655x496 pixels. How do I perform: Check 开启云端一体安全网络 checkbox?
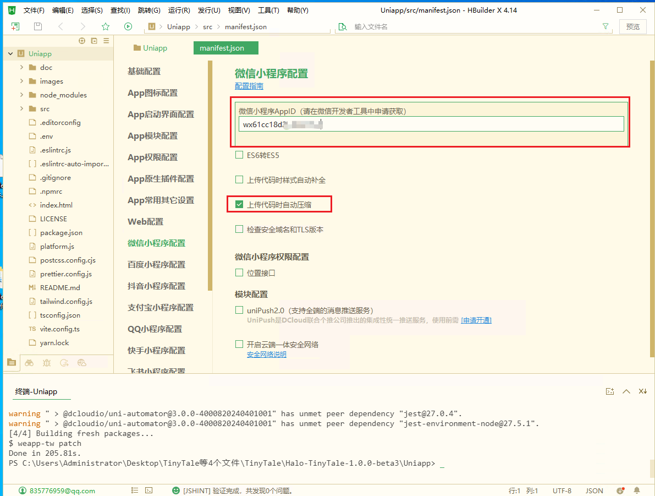pyautogui.click(x=239, y=344)
